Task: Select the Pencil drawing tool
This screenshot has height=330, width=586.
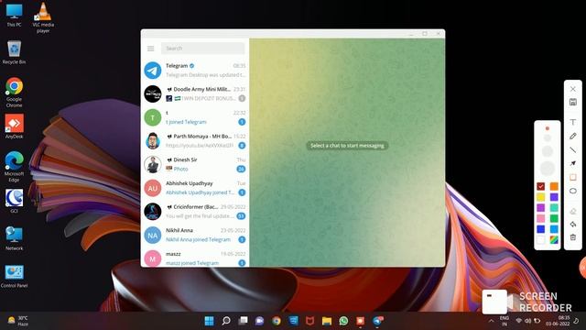Action: 573,137
